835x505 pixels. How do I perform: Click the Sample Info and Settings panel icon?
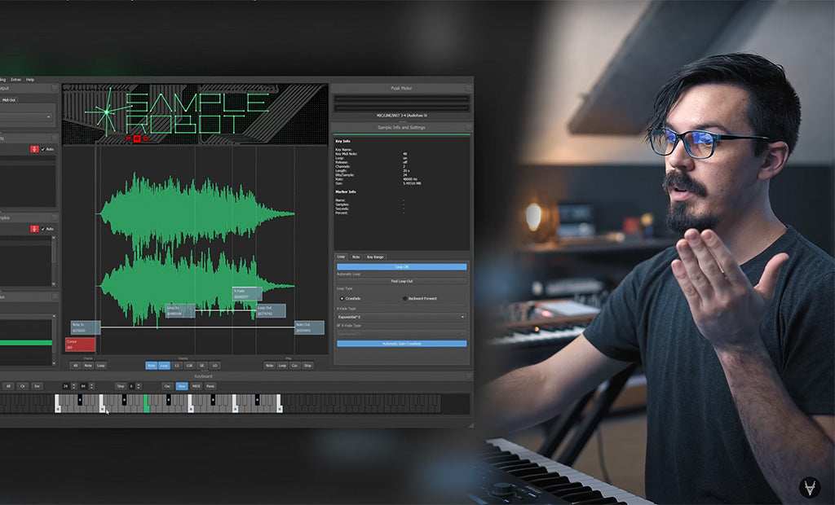click(x=469, y=127)
